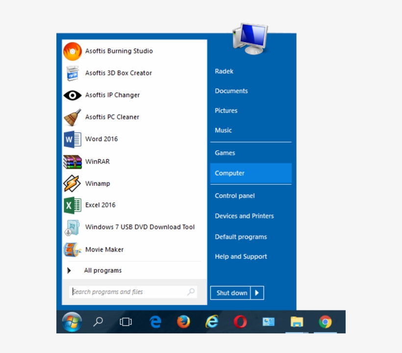Image resolution: width=402 pixels, height=353 pixels.
Task: Launch Word 2016 from the icon
Action: [73, 139]
